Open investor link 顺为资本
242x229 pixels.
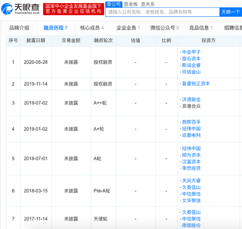(x=191, y=155)
